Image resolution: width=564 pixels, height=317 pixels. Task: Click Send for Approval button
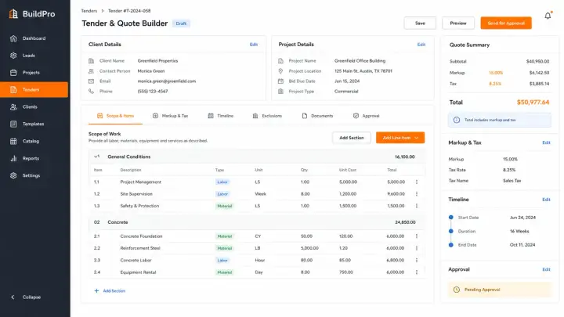tap(506, 23)
